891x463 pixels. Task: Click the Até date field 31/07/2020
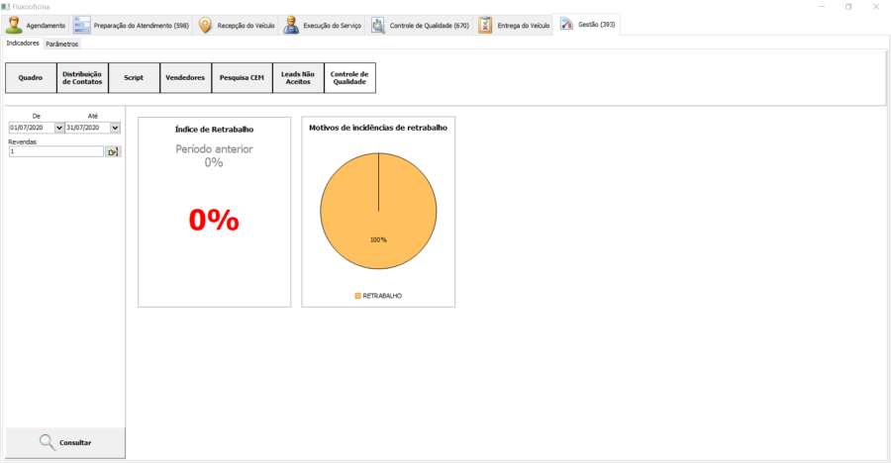tap(87, 128)
